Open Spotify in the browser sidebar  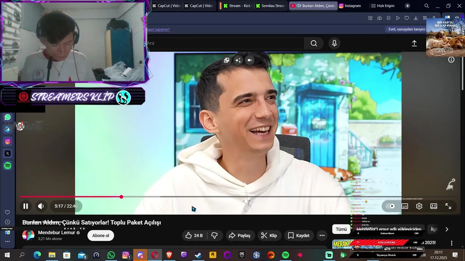[8, 166]
